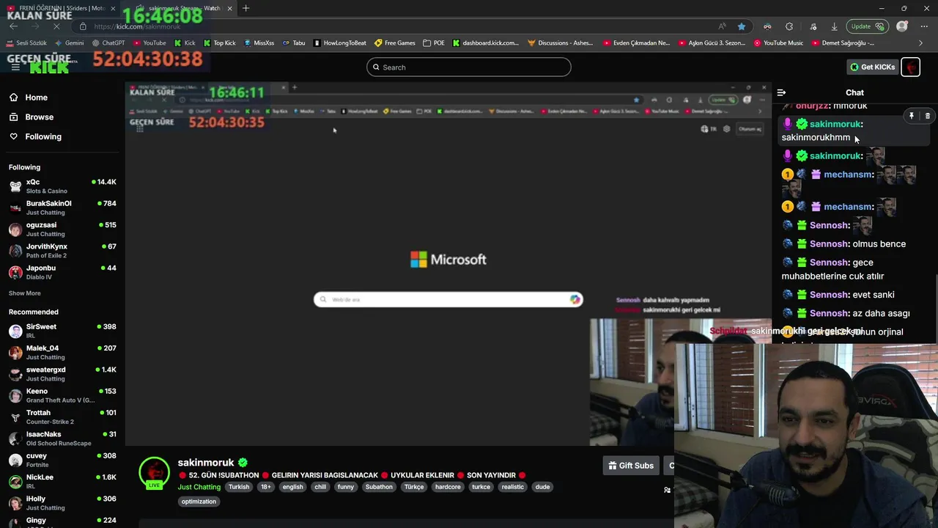Open xQc channel in Following list
Image resolution: width=938 pixels, height=528 pixels.
[62, 186]
